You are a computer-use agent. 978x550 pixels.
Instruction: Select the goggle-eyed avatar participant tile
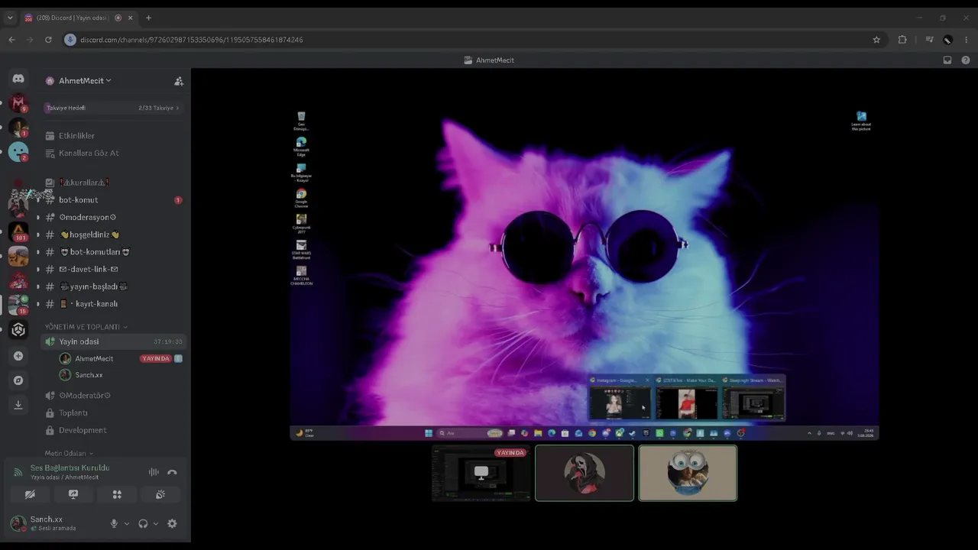pyautogui.click(x=688, y=473)
